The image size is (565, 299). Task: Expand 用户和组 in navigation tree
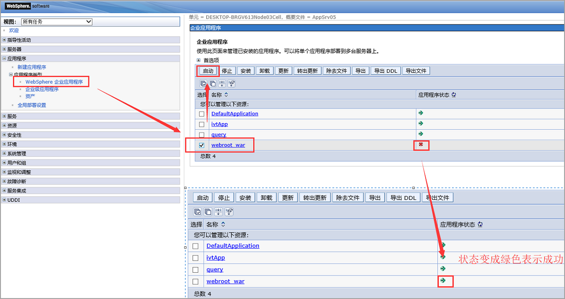click(x=4, y=163)
